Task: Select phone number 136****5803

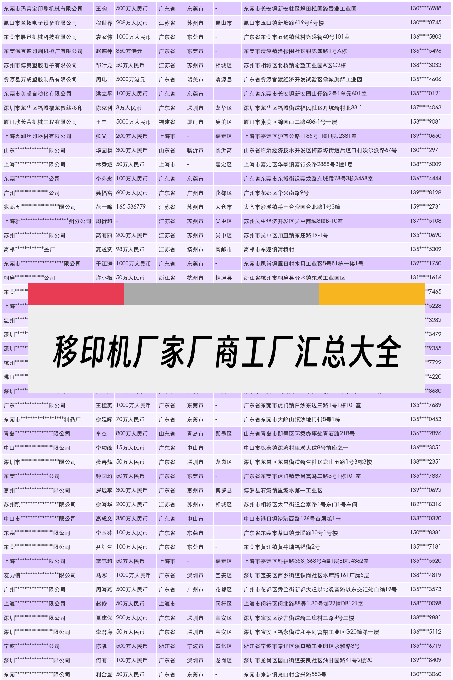Action: click(426, 37)
